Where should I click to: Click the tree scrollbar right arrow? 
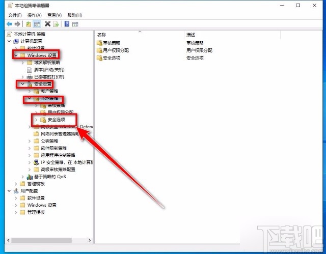[90, 240]
